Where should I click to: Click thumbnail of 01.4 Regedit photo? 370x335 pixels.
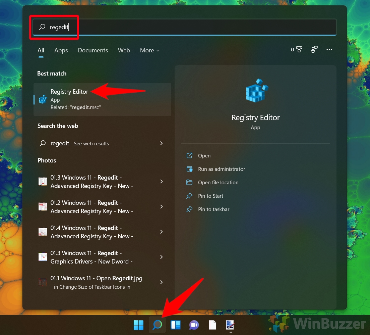[43, 232]
